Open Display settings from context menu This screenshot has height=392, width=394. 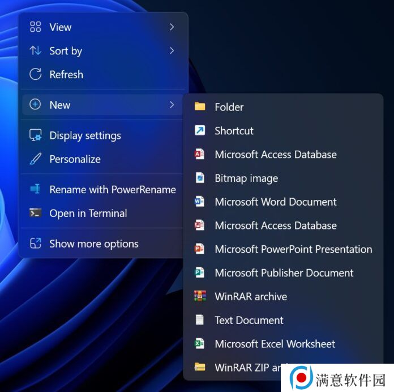[x=102, y=135]
